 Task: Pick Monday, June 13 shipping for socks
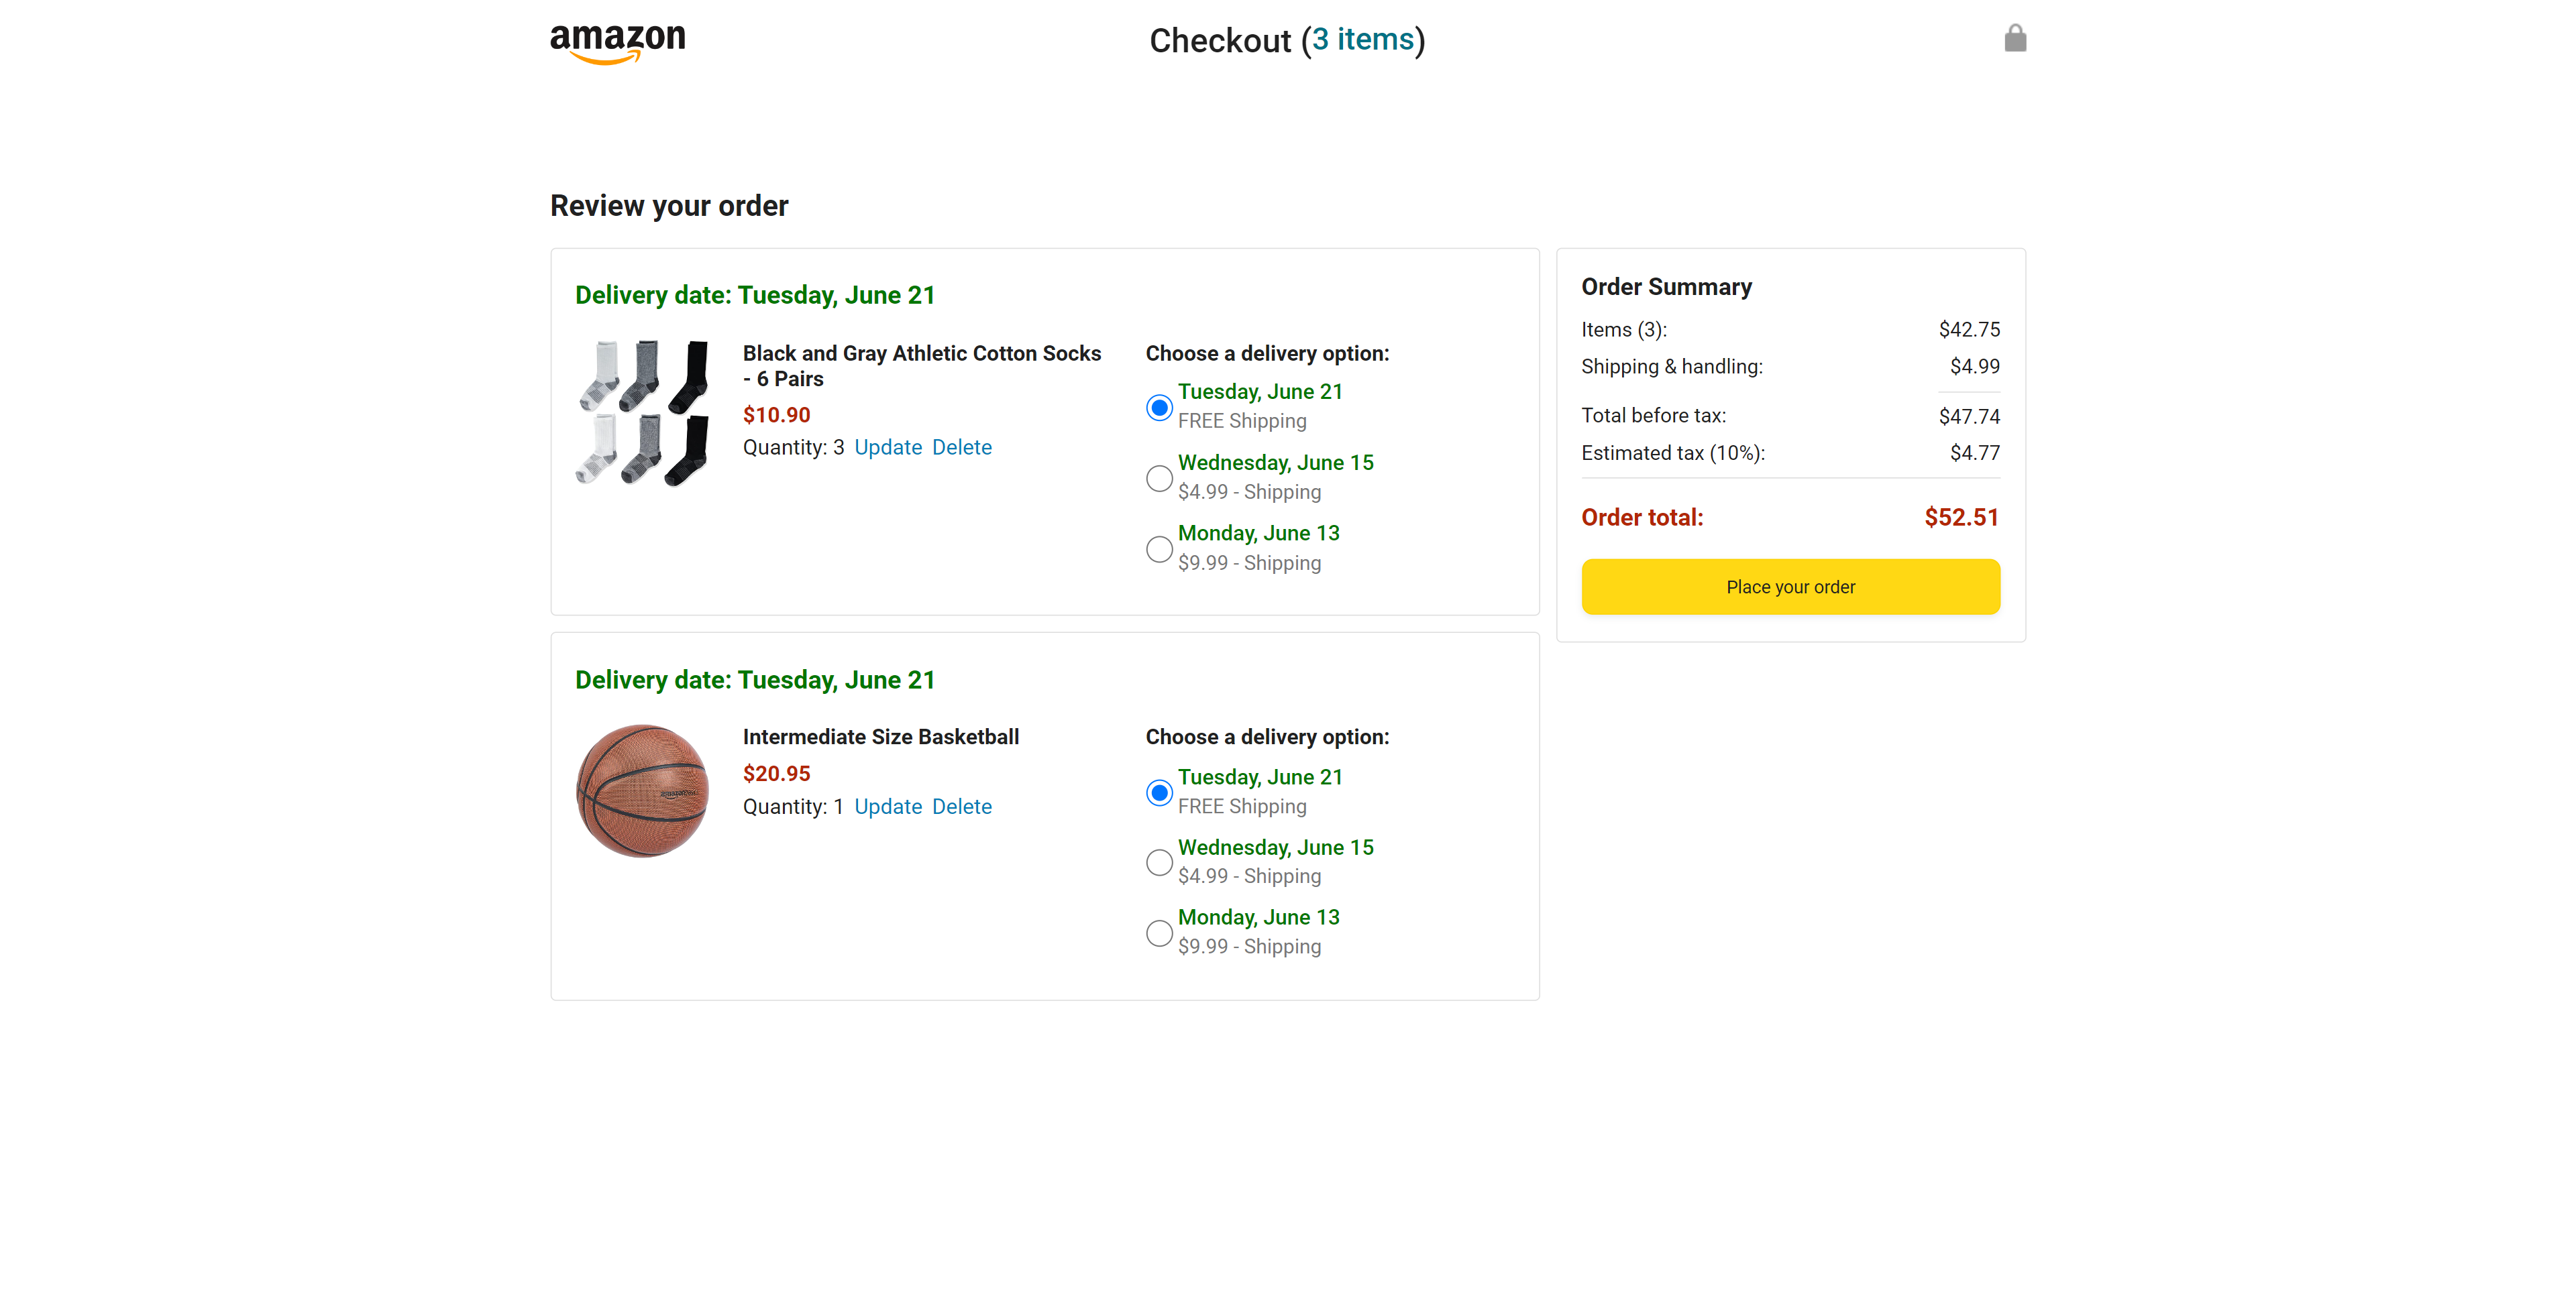pyautogui.click(x=1159, y=548)
